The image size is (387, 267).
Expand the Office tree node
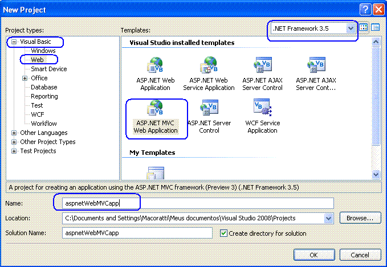coord(25,78)
